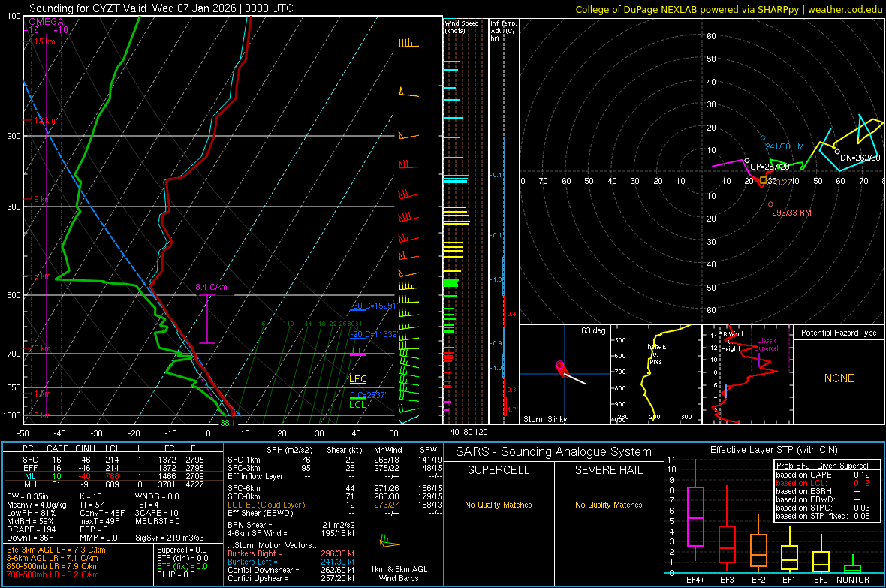Click the PW = 0.35in value
The width and height of the screenshot is (886, 588).
coord(27,496)
